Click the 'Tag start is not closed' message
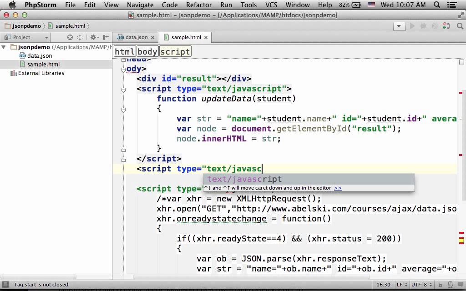 coord(41,285)
